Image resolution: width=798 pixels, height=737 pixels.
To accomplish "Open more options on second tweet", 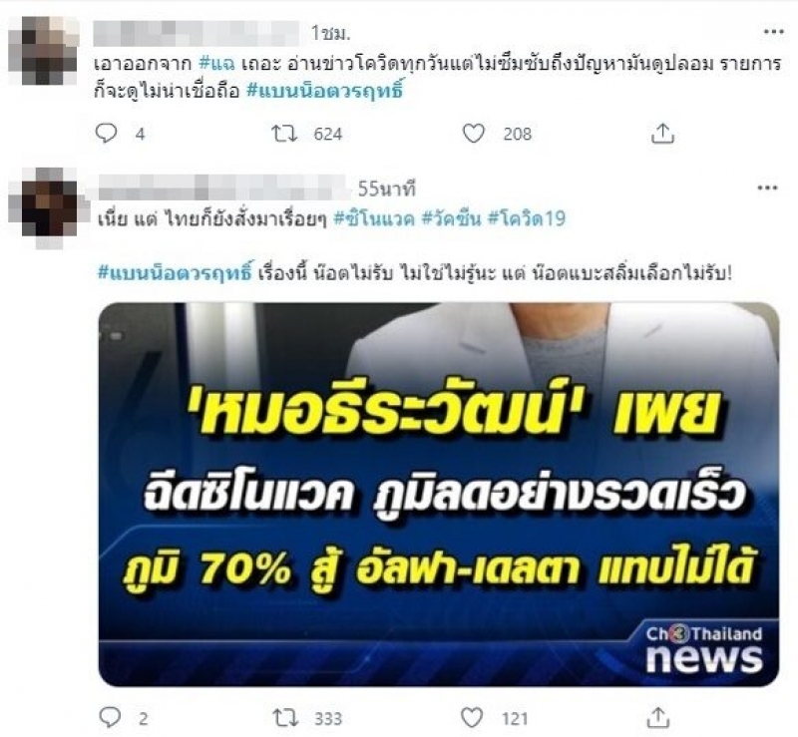I will (767, 187).
